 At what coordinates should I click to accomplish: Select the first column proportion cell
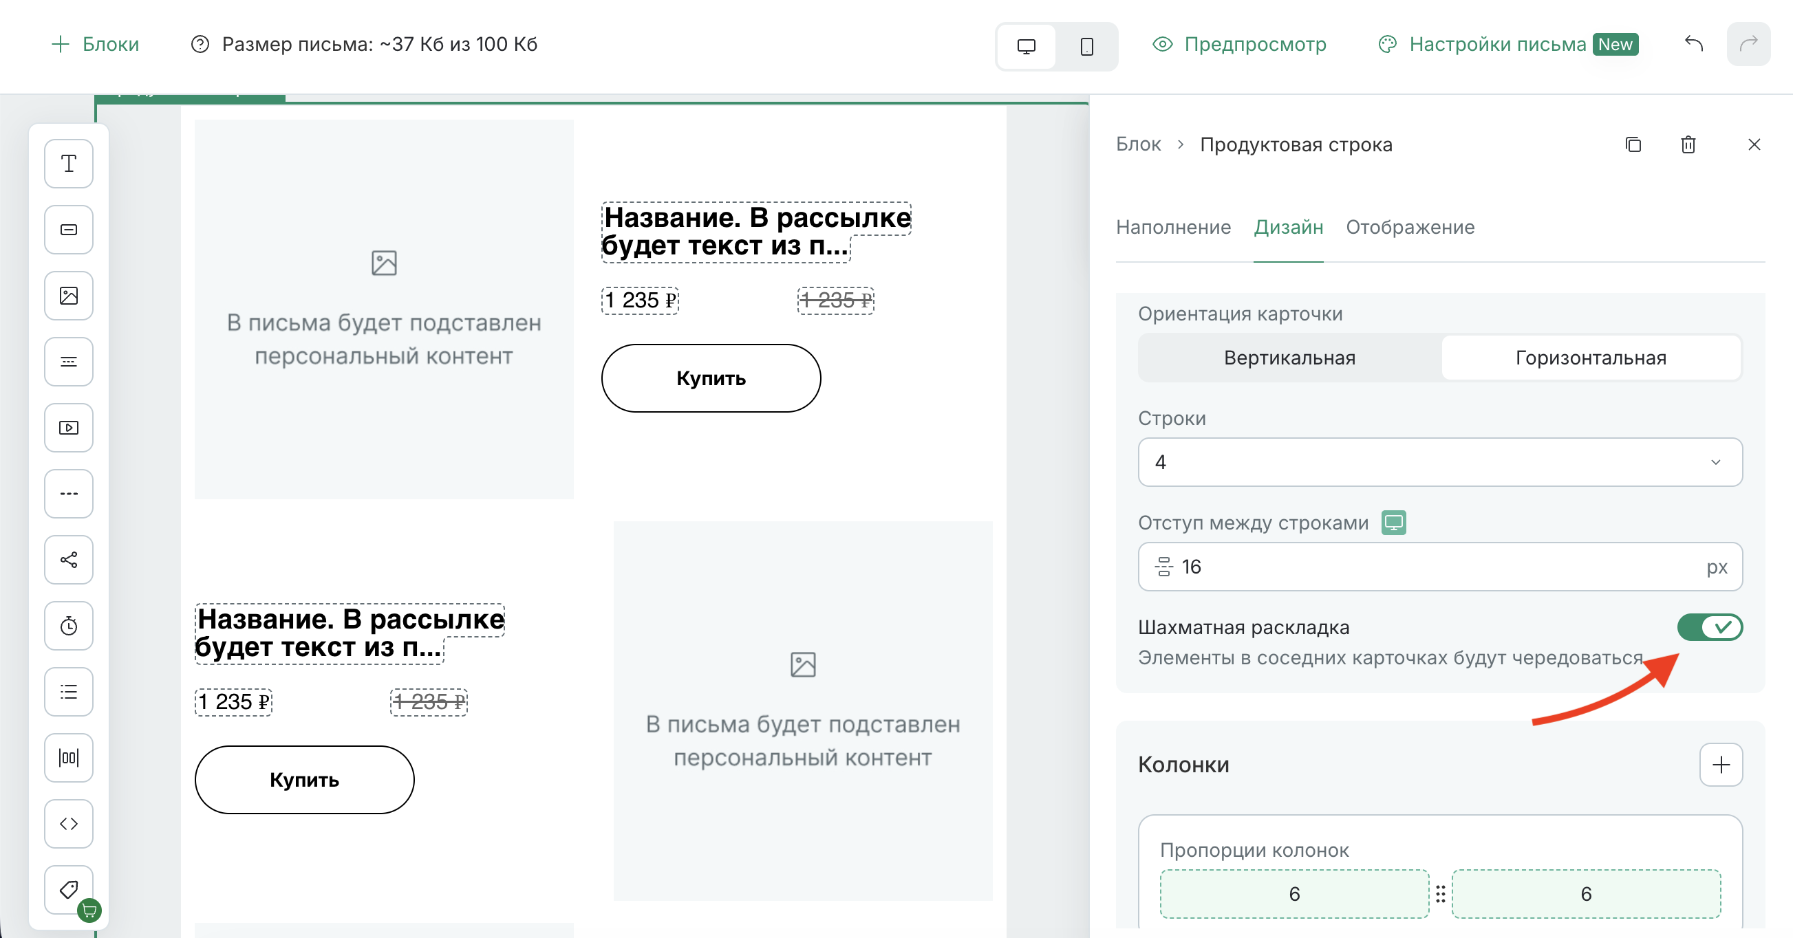1295,894
